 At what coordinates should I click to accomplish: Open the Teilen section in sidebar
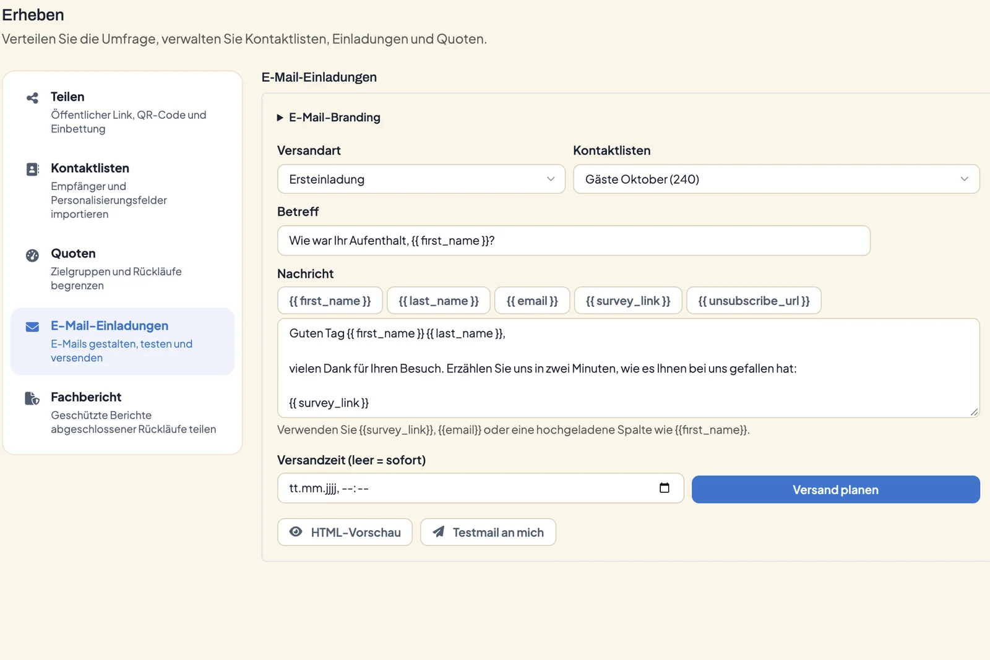point(123,113)
